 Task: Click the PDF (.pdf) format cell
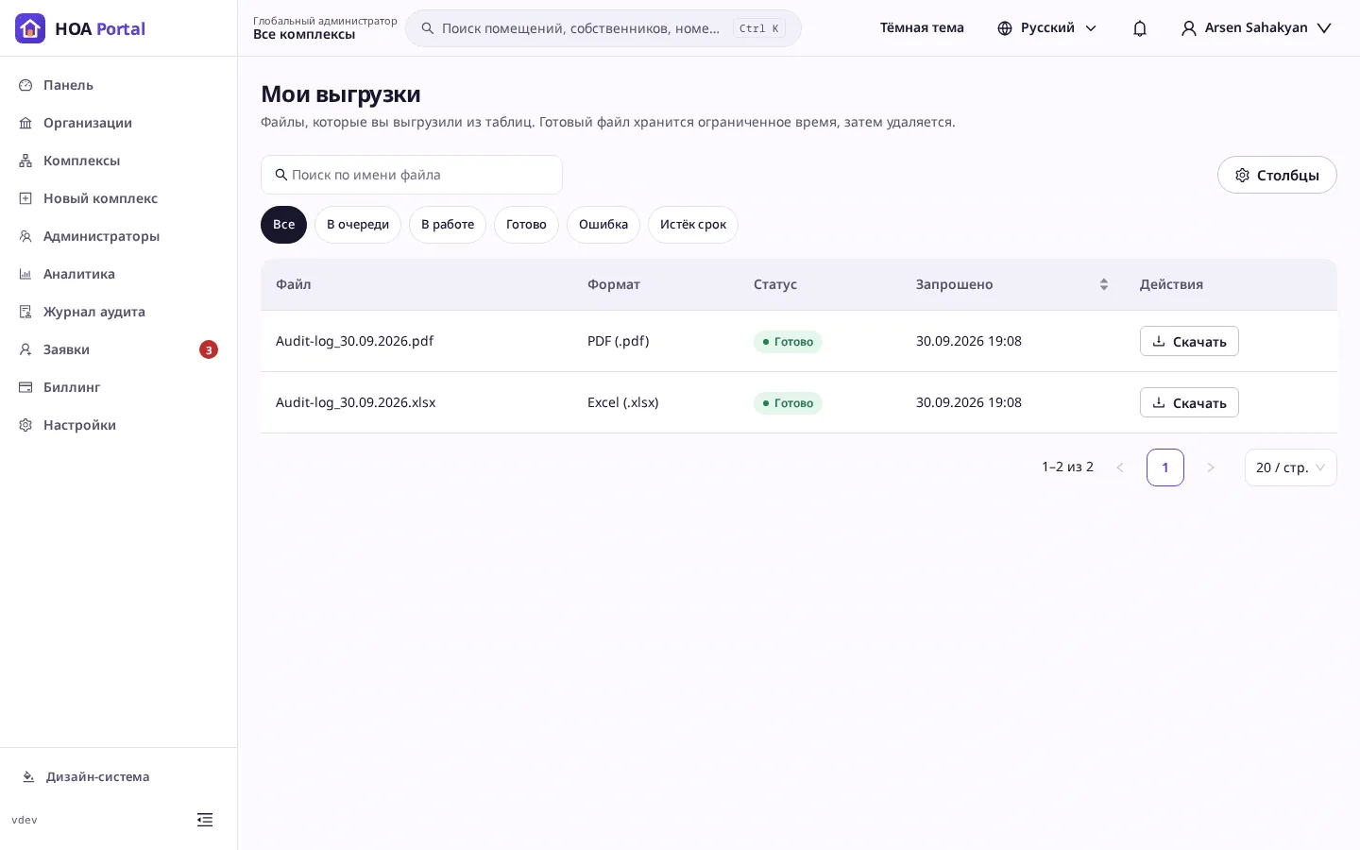(x=618, y=341)
